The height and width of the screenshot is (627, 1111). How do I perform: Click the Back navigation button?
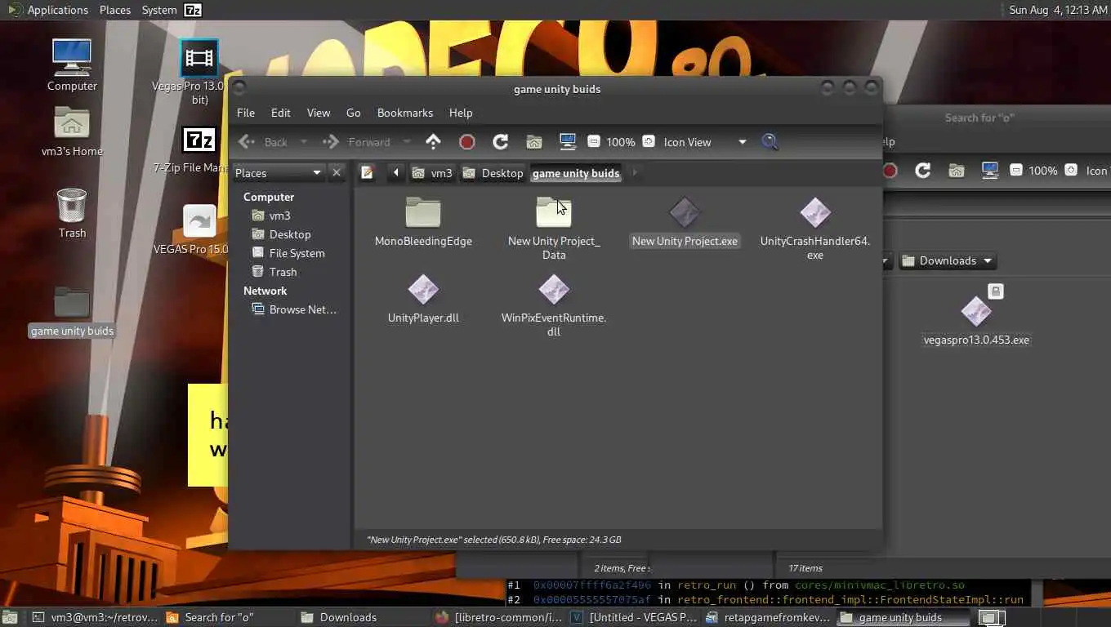tap(264, 142)
